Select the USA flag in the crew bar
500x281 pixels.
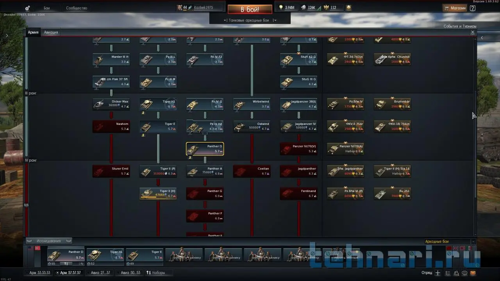(x=30, y=248)
